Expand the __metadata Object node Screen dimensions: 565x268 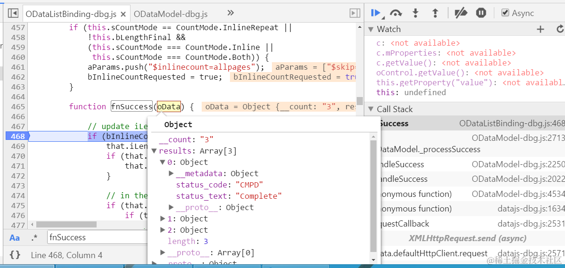172,174
